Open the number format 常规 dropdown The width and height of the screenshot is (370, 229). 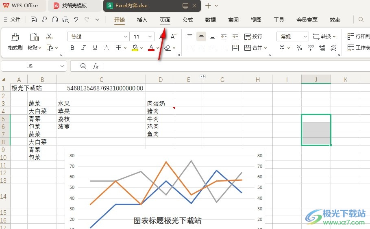coord(305,37)
